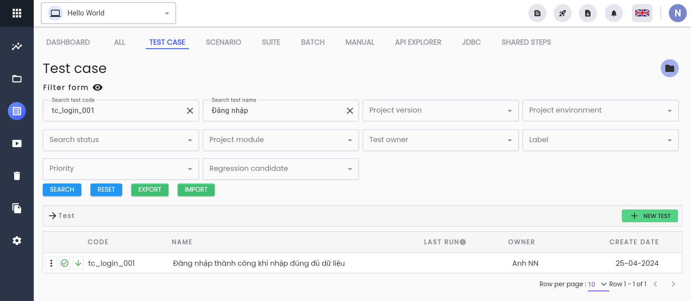Open the Test owner dropdown
The width and height of the screenshot is (691, 301).
coord(440,140)
